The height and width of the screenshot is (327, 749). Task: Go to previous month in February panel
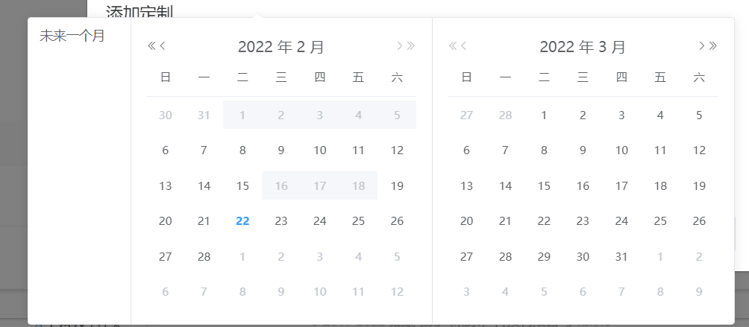pyautogui.click(x=163, y=46)
